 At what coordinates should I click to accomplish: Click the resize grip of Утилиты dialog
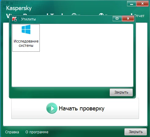(x=134, y=97)
